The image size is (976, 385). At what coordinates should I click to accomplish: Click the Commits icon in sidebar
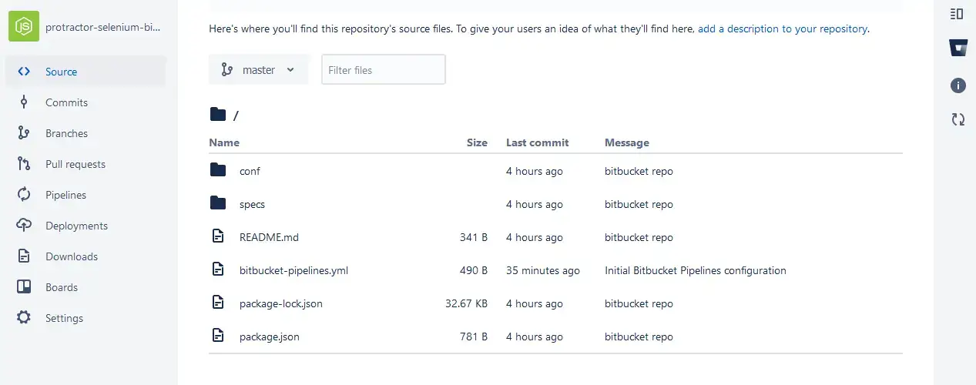coord(24,102)
